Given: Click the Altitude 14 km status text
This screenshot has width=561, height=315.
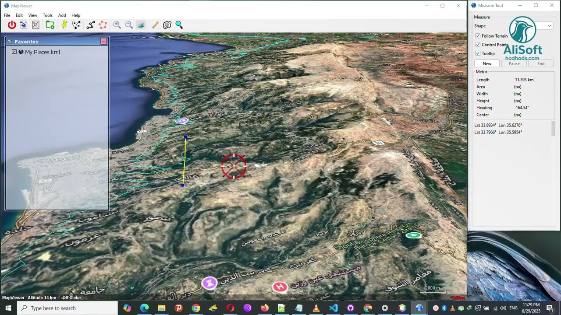Looking at the screenshot, I should tap(42, 298).
